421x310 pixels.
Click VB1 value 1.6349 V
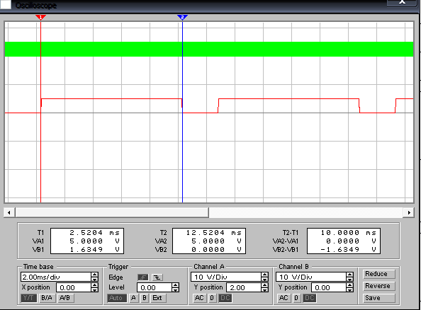point(94,250)
